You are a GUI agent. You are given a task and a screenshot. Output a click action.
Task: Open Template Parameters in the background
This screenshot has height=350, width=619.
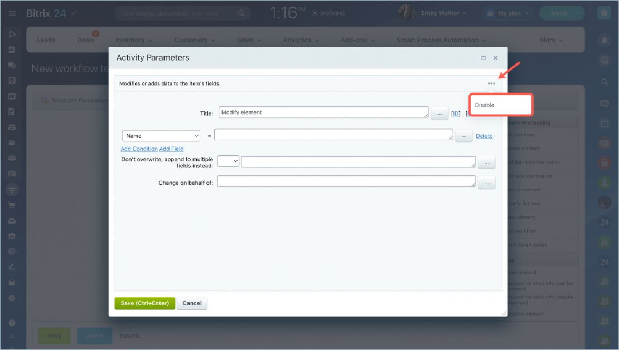click(74, 100)
